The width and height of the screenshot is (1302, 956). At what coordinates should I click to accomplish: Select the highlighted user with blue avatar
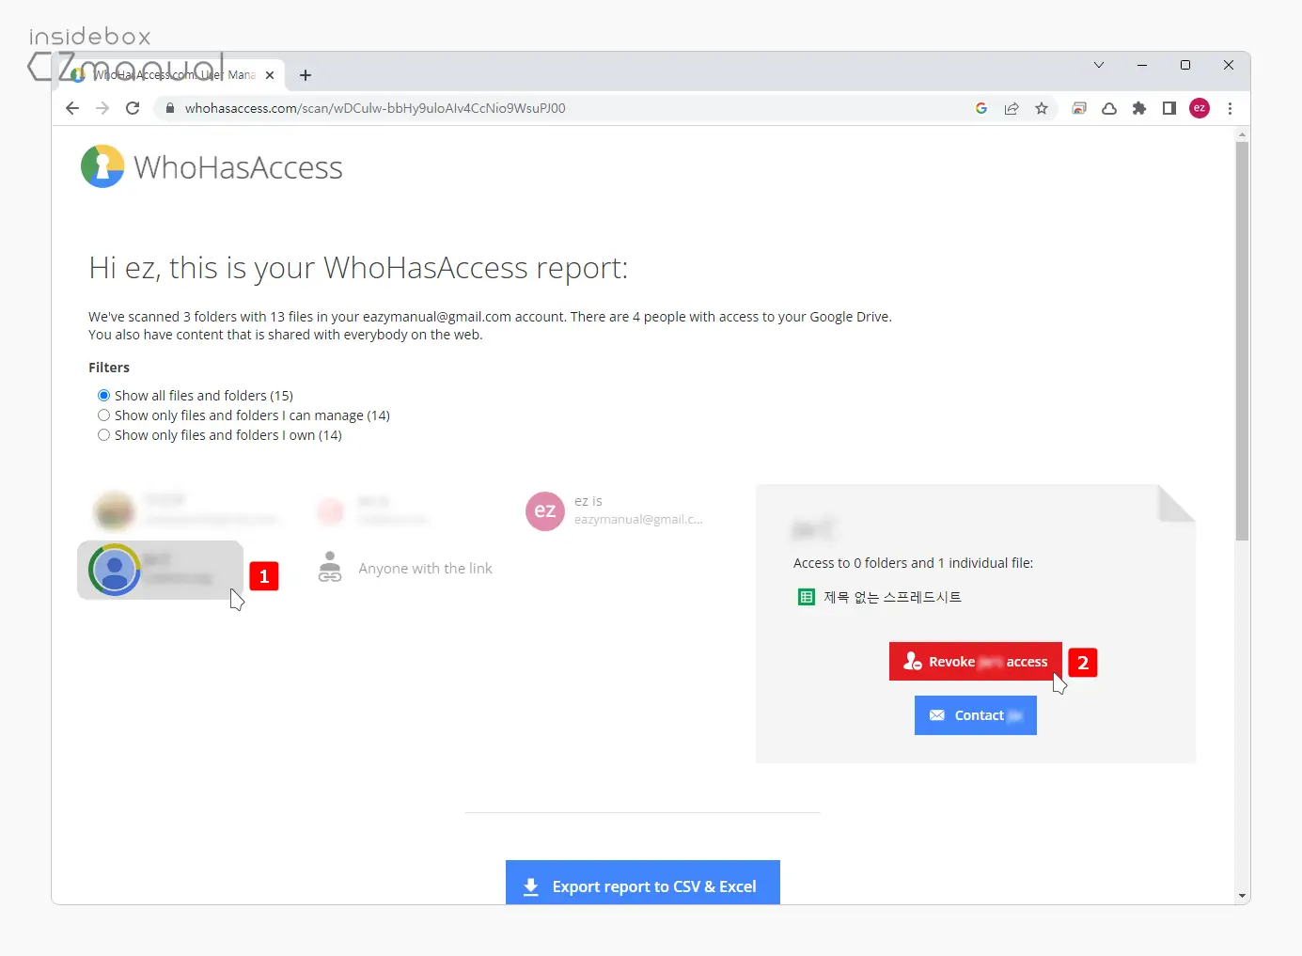(160, 570)
